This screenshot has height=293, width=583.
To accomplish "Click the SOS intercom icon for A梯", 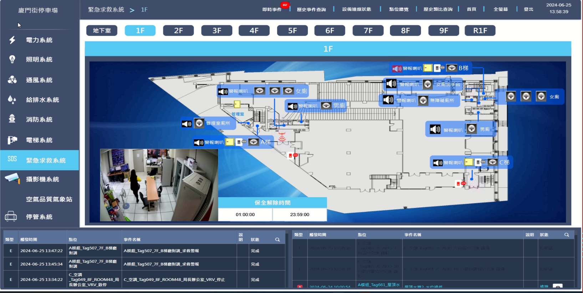I will click(239, 142).
